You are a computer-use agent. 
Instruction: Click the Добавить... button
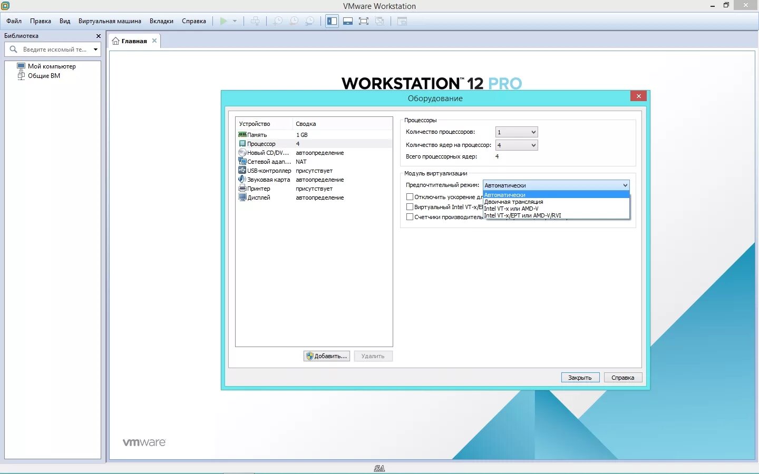point(327,356)
